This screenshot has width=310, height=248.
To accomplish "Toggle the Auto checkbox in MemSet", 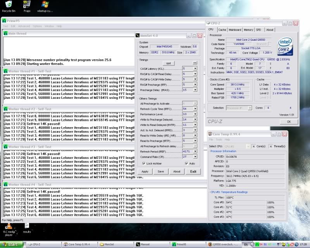I will (186, 164).
